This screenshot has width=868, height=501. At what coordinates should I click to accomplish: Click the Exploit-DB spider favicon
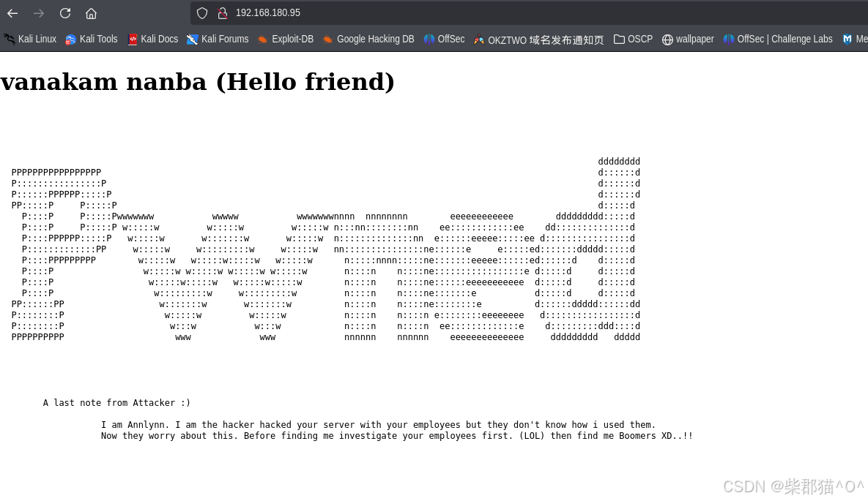[263, 39]
